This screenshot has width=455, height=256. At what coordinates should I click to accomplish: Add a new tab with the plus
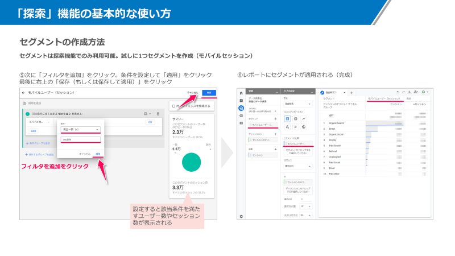tap(351, 92)
